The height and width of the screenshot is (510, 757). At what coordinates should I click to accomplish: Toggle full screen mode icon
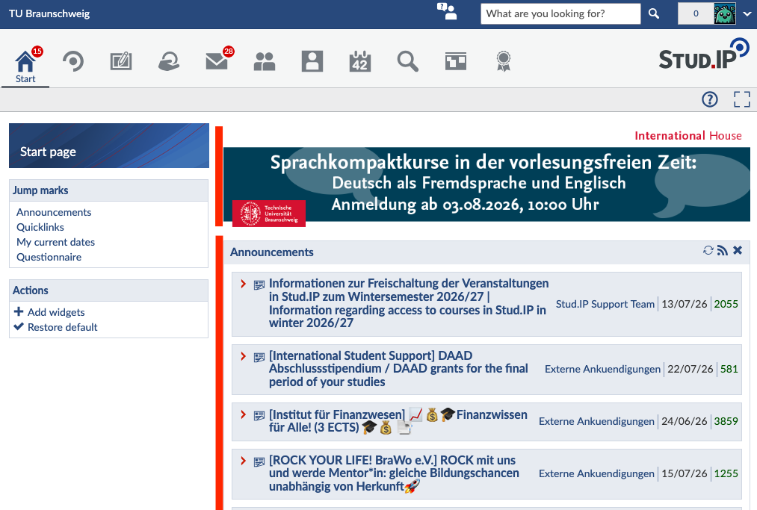[x=742, y=99]
